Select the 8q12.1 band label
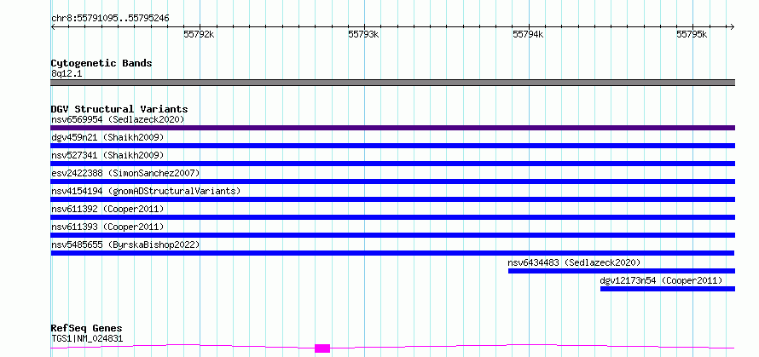This screenshot has height=357, width=759. (x=66, y=74)
